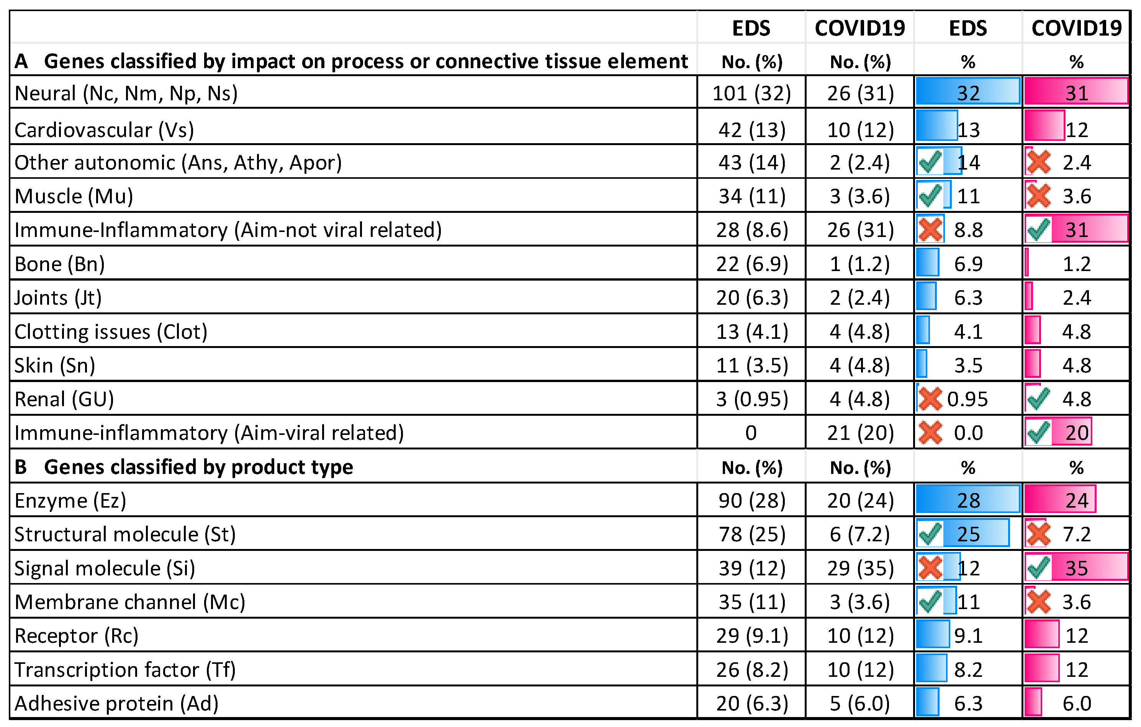Click the last COVID19 column header
This screenshot has height=727, width=1141.
[1077, 28]
